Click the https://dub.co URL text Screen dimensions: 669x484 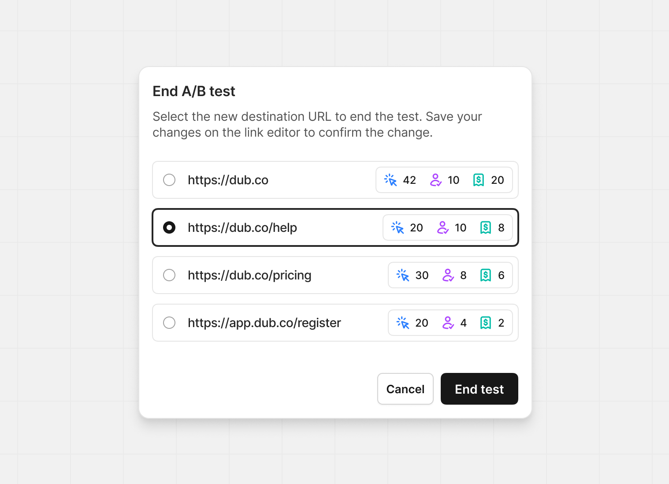(x=228, y=180)
